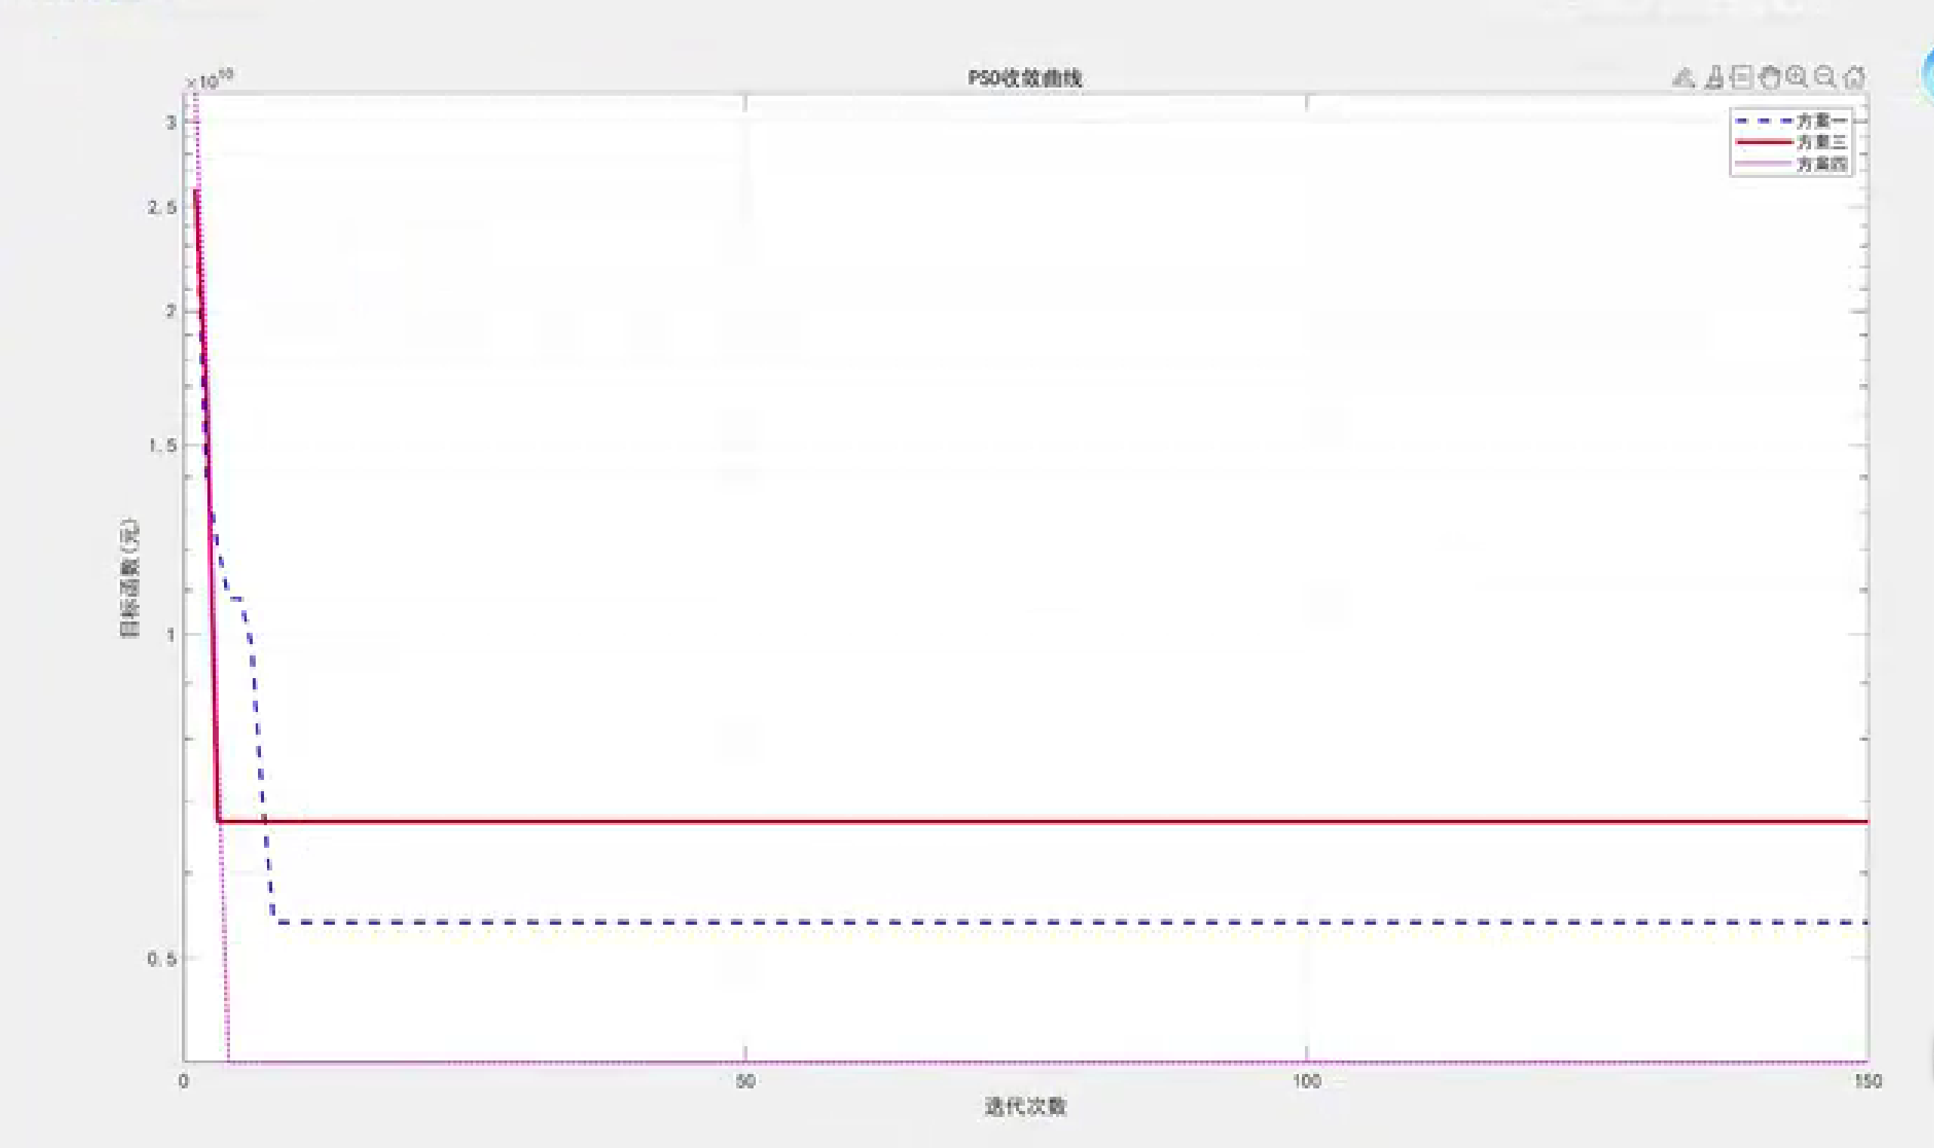Select the zoom out magnifier
The image size is (1934, 1148).
tap(1825, 78)
